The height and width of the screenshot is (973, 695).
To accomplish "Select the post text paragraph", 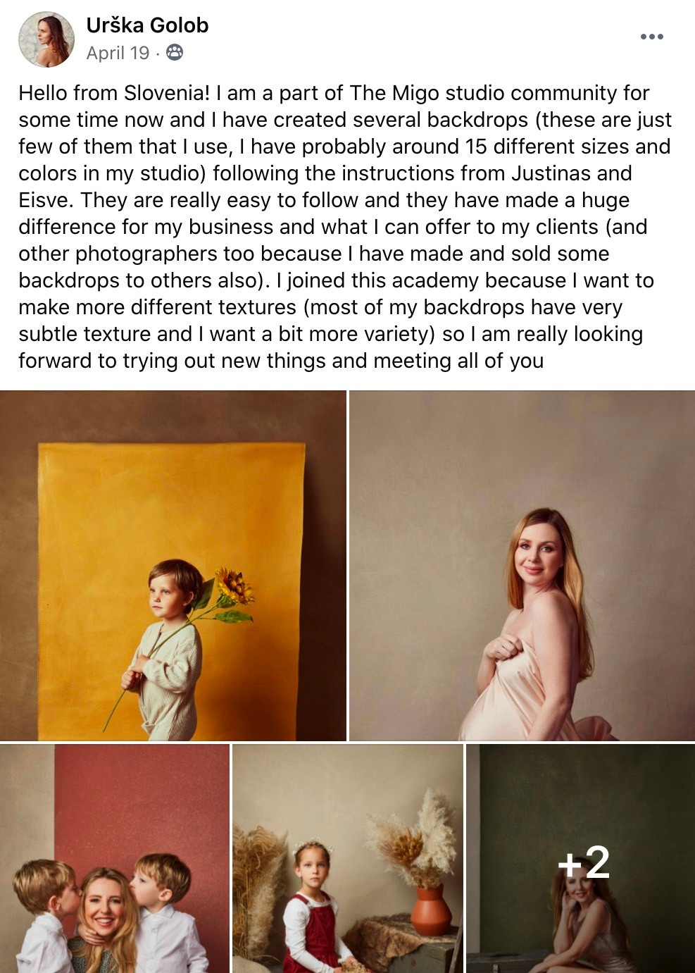I will point(345,226).
